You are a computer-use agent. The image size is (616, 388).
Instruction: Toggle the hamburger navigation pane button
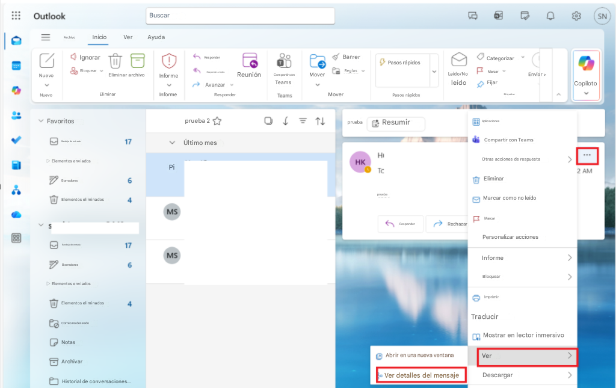click(x=46, y=37)
